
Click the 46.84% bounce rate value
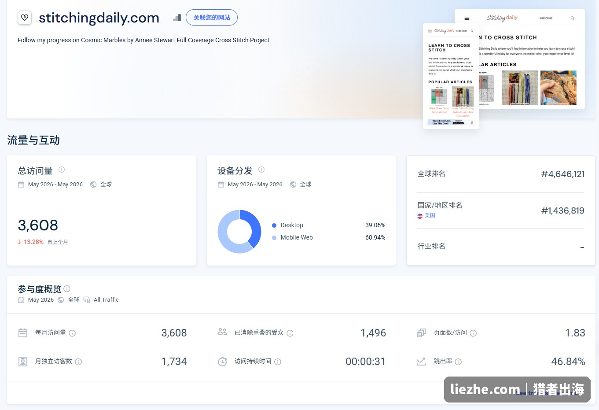point(568,362)
